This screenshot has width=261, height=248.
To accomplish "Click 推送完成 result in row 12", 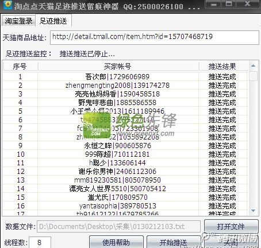I will pos(222,172).
